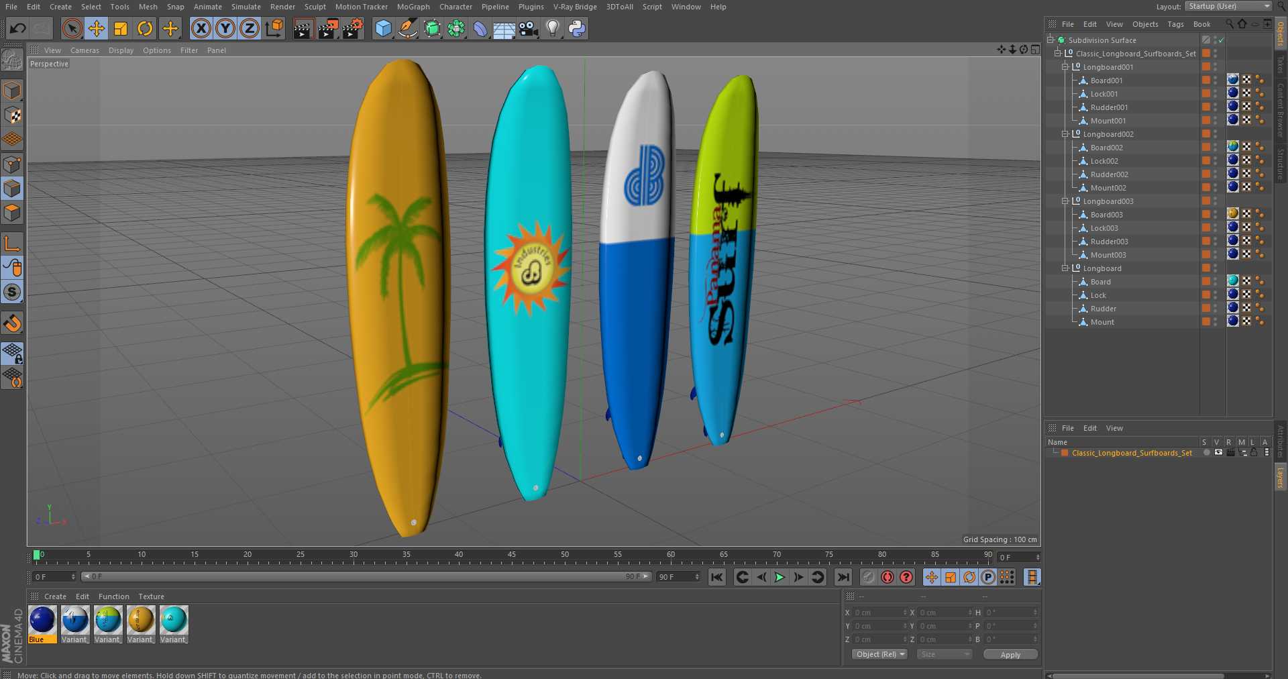
Task: Select the Blue material swatch
Action: (42, 624)
